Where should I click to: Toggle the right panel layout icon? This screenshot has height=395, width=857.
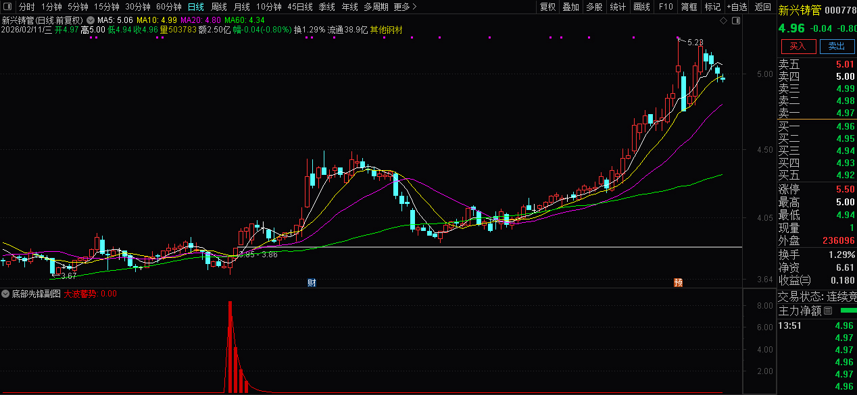[737, 21]
